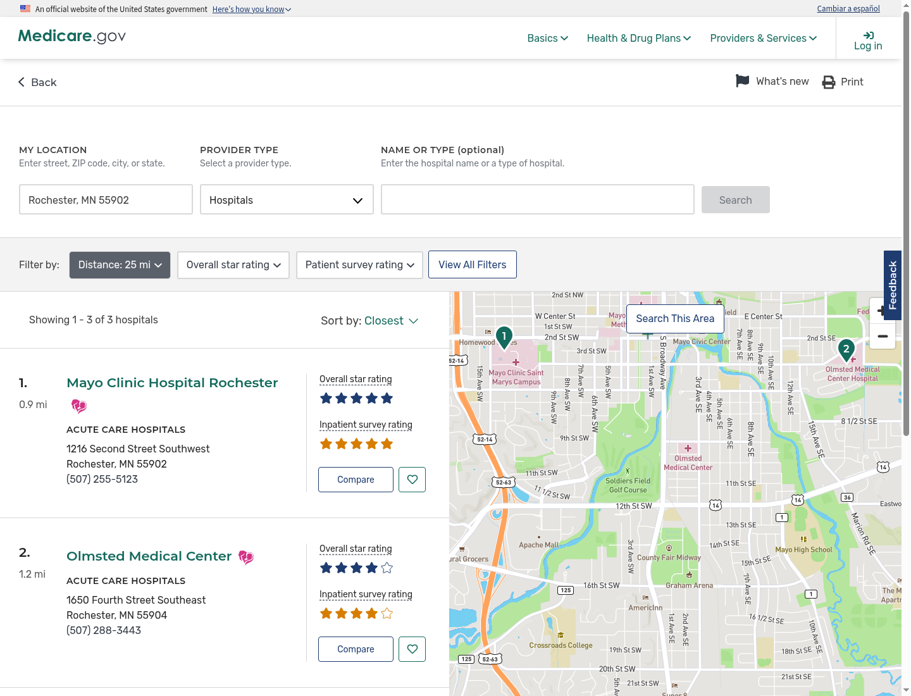Click map marker number 1

tap(504, 337)
